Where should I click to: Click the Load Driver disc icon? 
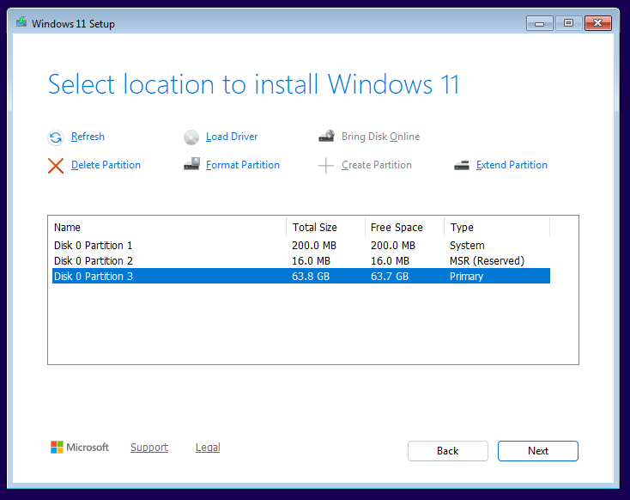[191, 137]
